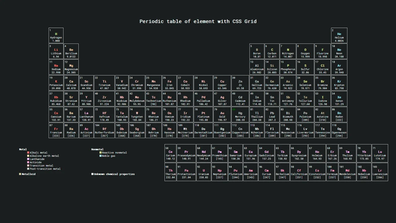396x223 pixels.
Task: Click the Gold element tile
Action: [222, 115]
